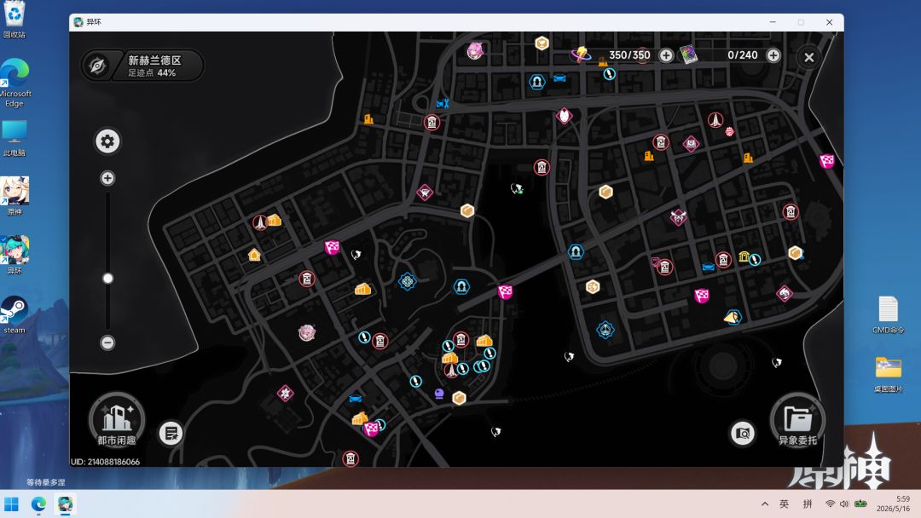Select the 异环 desktop shortcut
The height and width of the screenshot is (518, 921).
click(14, 256)
